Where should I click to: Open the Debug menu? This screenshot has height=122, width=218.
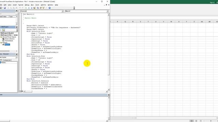click(x=27, y=5)
